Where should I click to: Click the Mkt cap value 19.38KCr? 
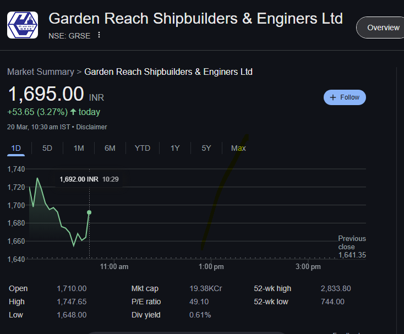coord(206,288)
